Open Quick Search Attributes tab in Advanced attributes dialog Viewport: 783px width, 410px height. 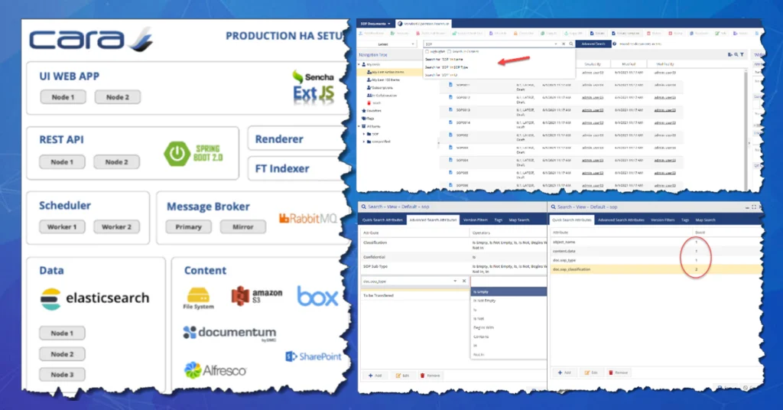click(x=382, y=220)
